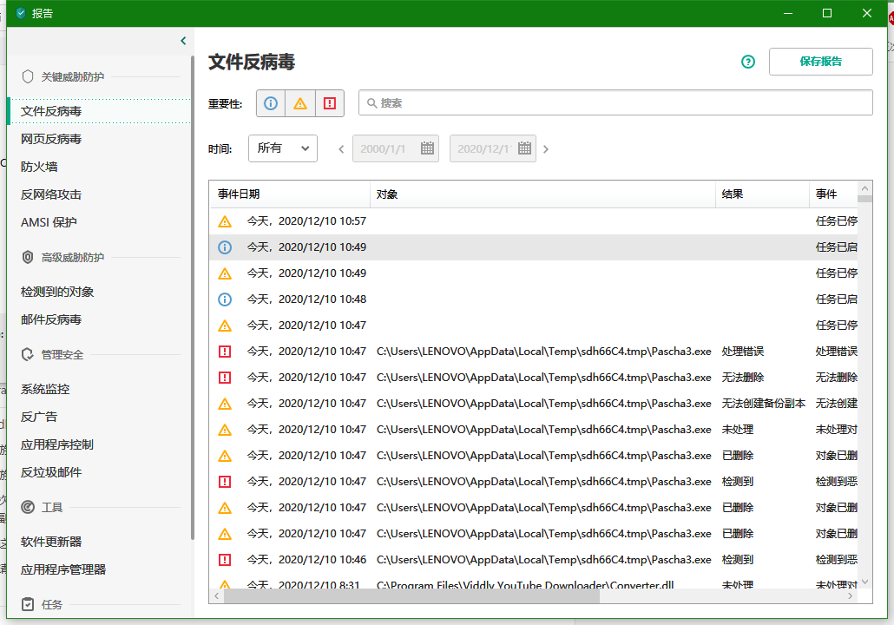Open the end date calendar picker icon
The image size is (894, 625).
524,148
